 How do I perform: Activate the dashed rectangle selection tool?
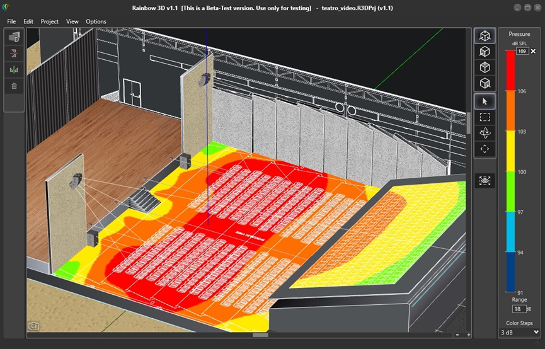point(485,117)
